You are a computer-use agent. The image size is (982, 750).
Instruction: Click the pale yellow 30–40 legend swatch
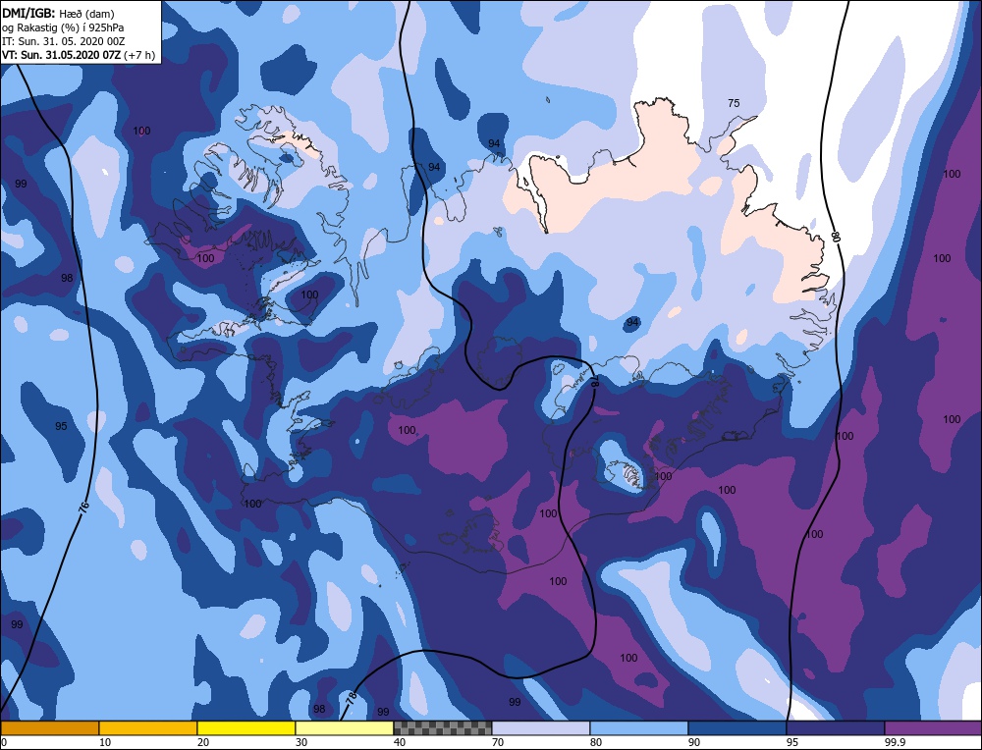click(345, 727)
